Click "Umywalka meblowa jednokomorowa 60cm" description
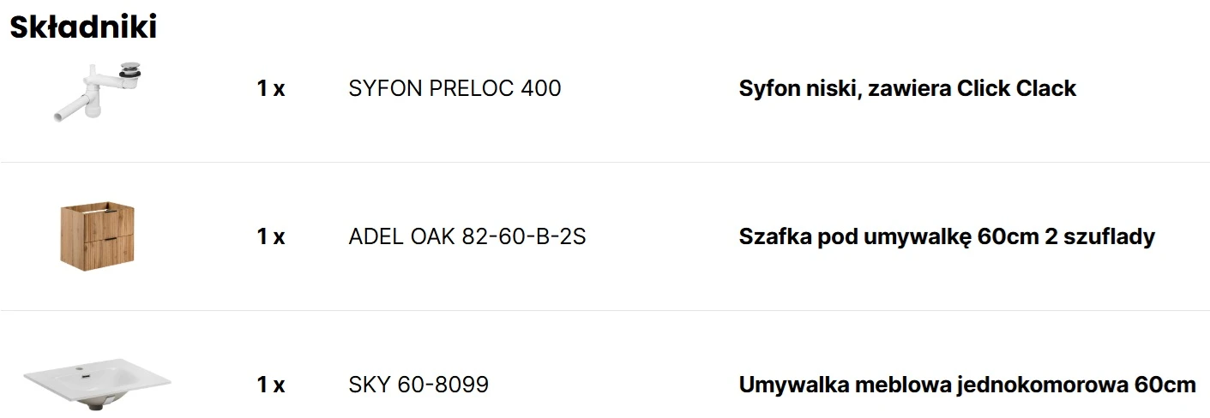This screenshot has height=418, width=1210. click(x=967, y=385)
